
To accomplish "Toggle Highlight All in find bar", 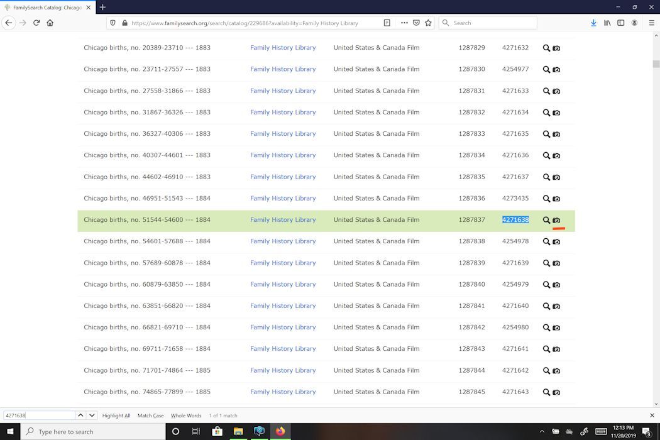I will point(116,415).
